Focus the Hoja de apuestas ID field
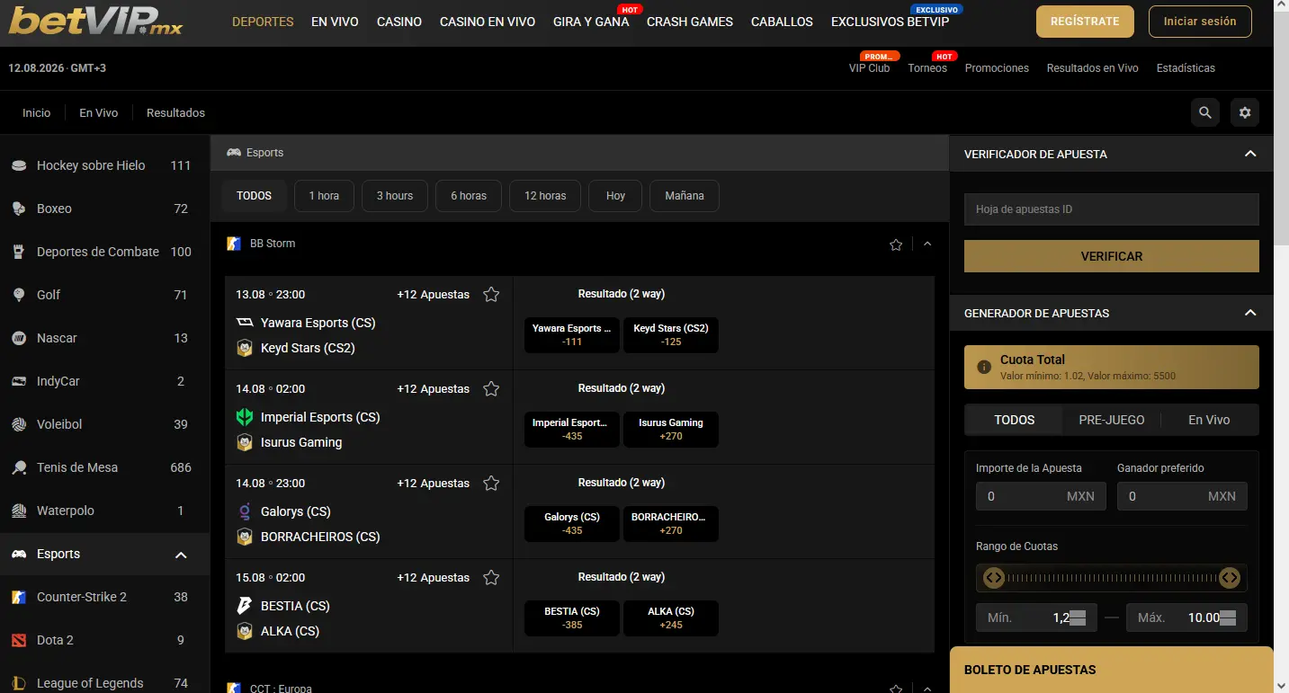This screenshot has width=1289, height=693. tap(1112, 209)
